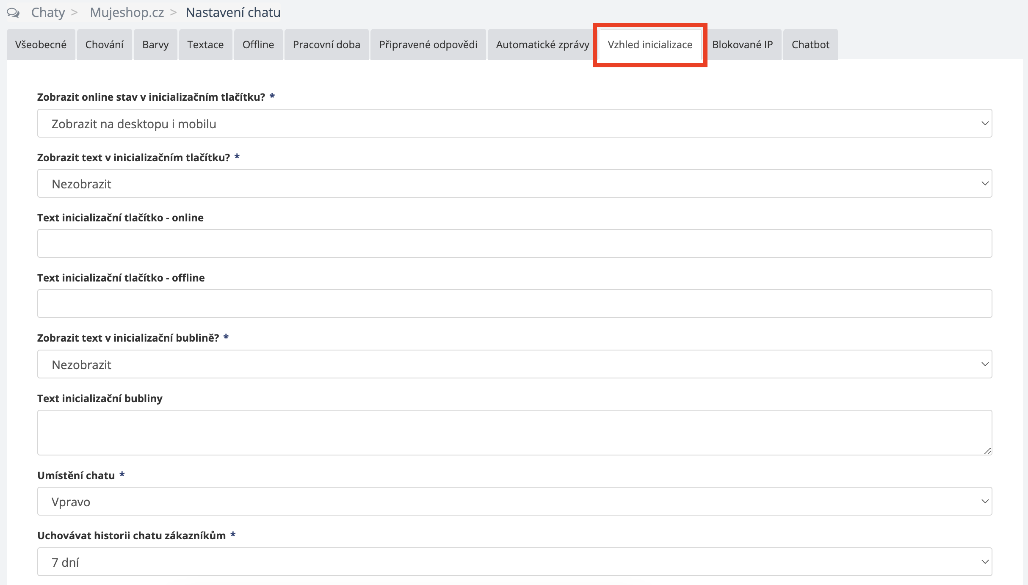The image size is (1028, 585).
Task: Expand the bubble text display dropdown
Action: point(514,364)
